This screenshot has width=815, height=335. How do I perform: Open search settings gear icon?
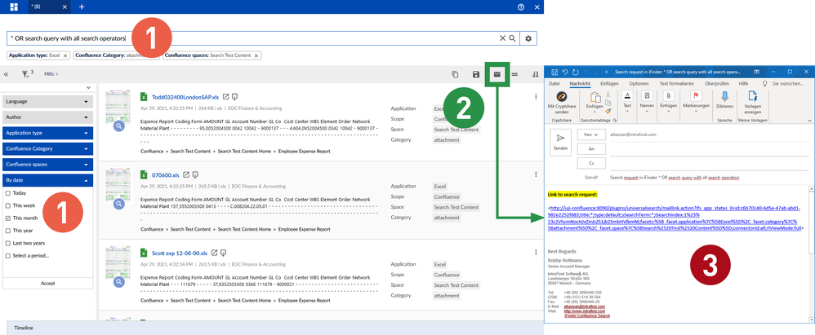pyautogui.click(x=529, y=38)
